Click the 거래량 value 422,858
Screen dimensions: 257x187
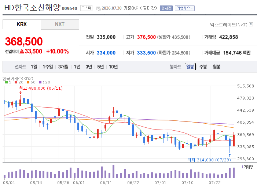(228, 37)
